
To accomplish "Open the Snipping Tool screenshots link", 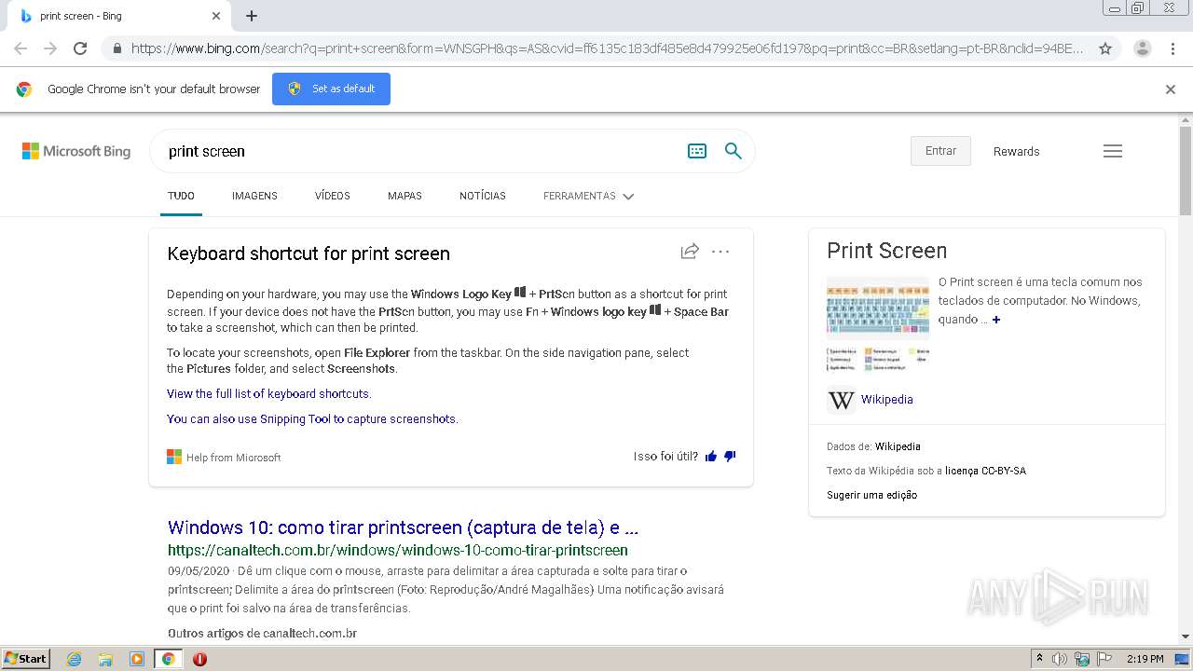I will [x=312, y=419].
